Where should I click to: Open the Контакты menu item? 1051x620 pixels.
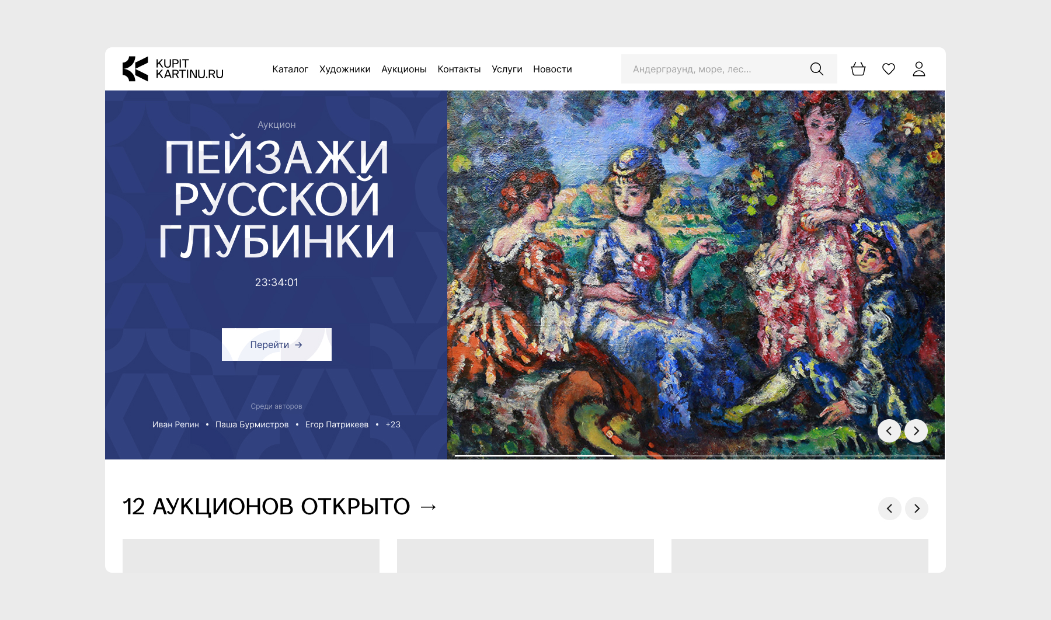pyautogui.click(x=459, y=69)
